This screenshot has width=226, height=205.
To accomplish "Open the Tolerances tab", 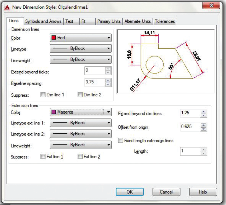I will point(165,21).
